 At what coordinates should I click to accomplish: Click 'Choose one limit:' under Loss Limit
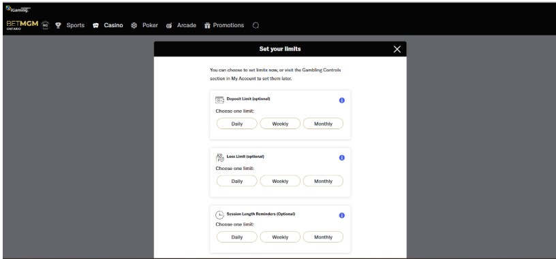coord(235,169)
